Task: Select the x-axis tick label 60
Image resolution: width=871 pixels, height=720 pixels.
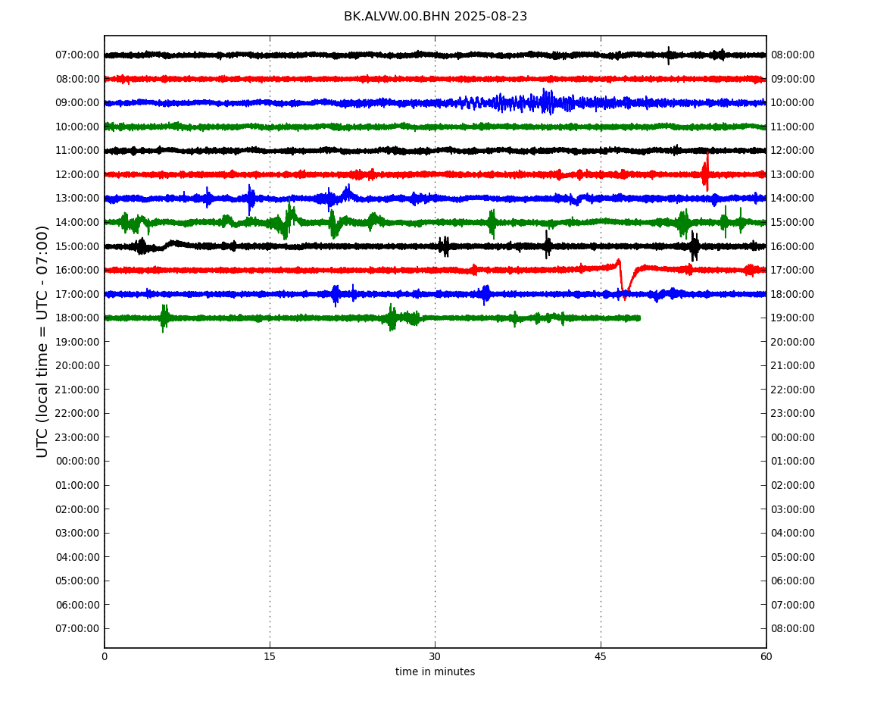Action: (766, 656)
